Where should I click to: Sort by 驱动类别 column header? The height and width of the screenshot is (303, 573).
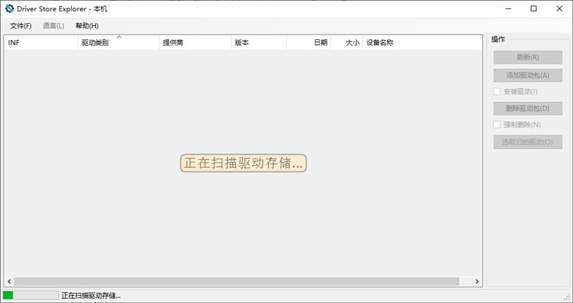pos(118,43)
